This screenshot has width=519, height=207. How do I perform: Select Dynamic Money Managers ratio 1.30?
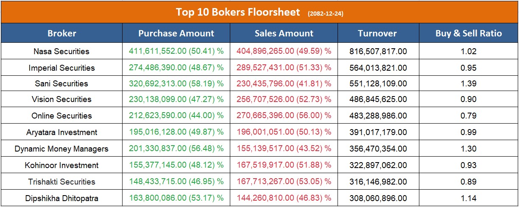point(469,149)
